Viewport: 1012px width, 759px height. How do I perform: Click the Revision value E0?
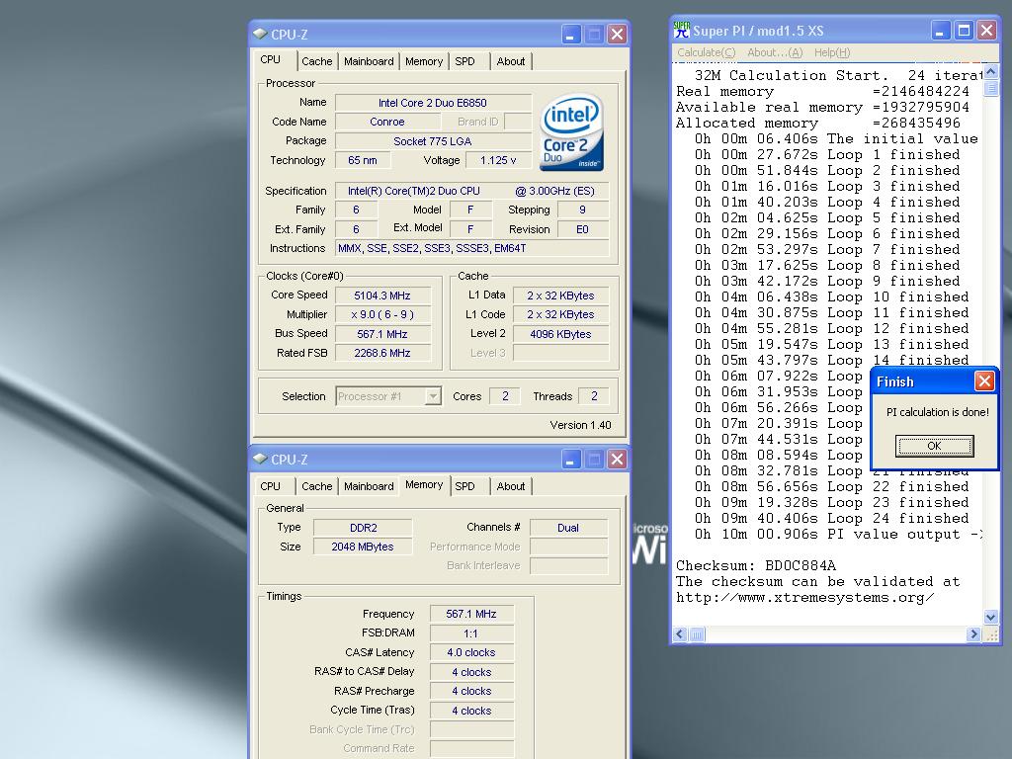pyautogui.click(x=582, y=229)
